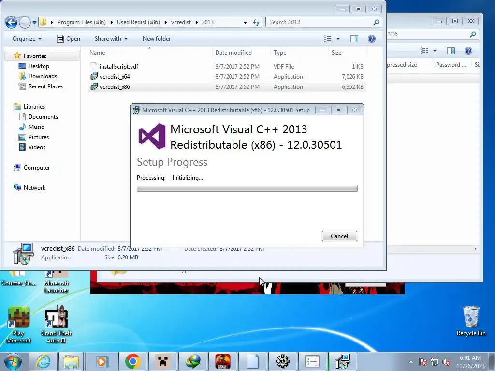Screen dimensions: 495x371
Task: Click the Password column header in back window
Action: point(451,65)
